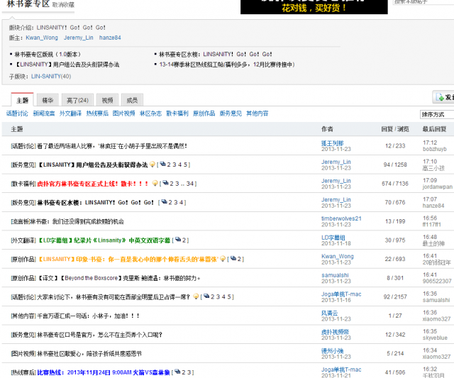
Task: Filter by 其他内容 category
Action: click(257, 113)
